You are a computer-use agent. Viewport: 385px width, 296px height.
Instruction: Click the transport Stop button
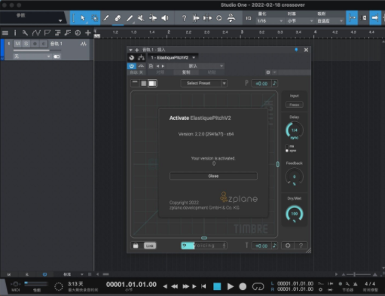coord(217,286)
